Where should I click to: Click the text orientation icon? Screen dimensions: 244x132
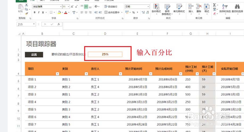point(96,6)
